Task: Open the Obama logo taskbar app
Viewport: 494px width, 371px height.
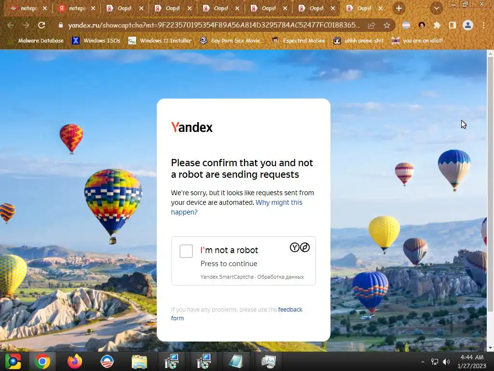Action: tap(107, 361)
